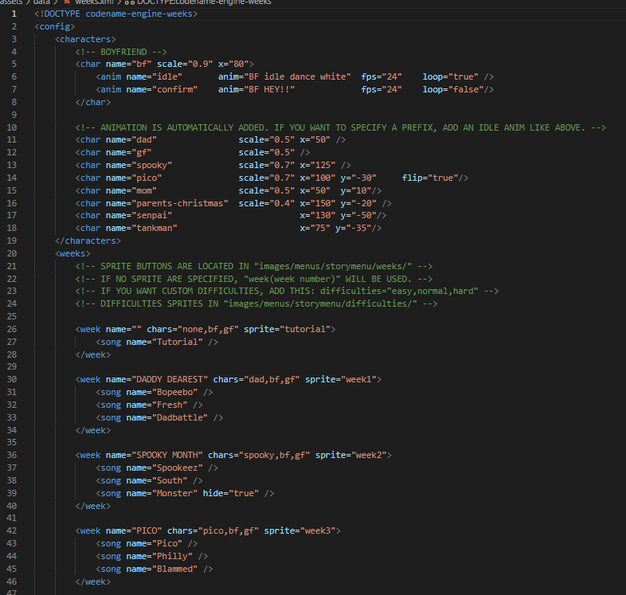Click the chars="pico,bf,gf" attribute
The width and height of the screenshot is (626, 595).
click(213, 531)
